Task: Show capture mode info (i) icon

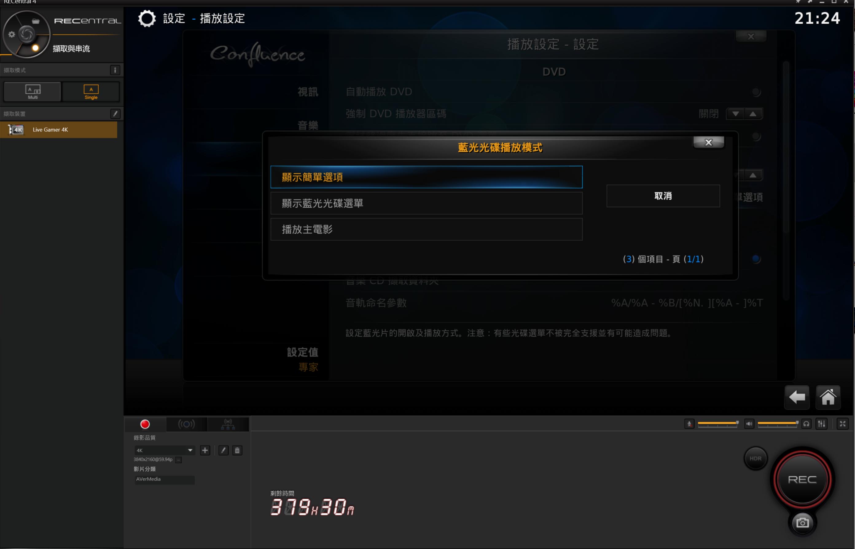Action: tap(115, 70)
